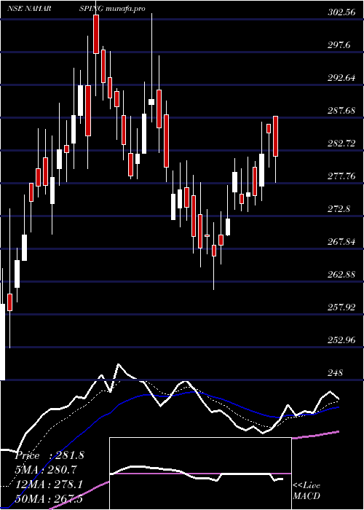Click the <<Live MACD label
The width and height of the screenshot is (364, 510).
(306, 491)
